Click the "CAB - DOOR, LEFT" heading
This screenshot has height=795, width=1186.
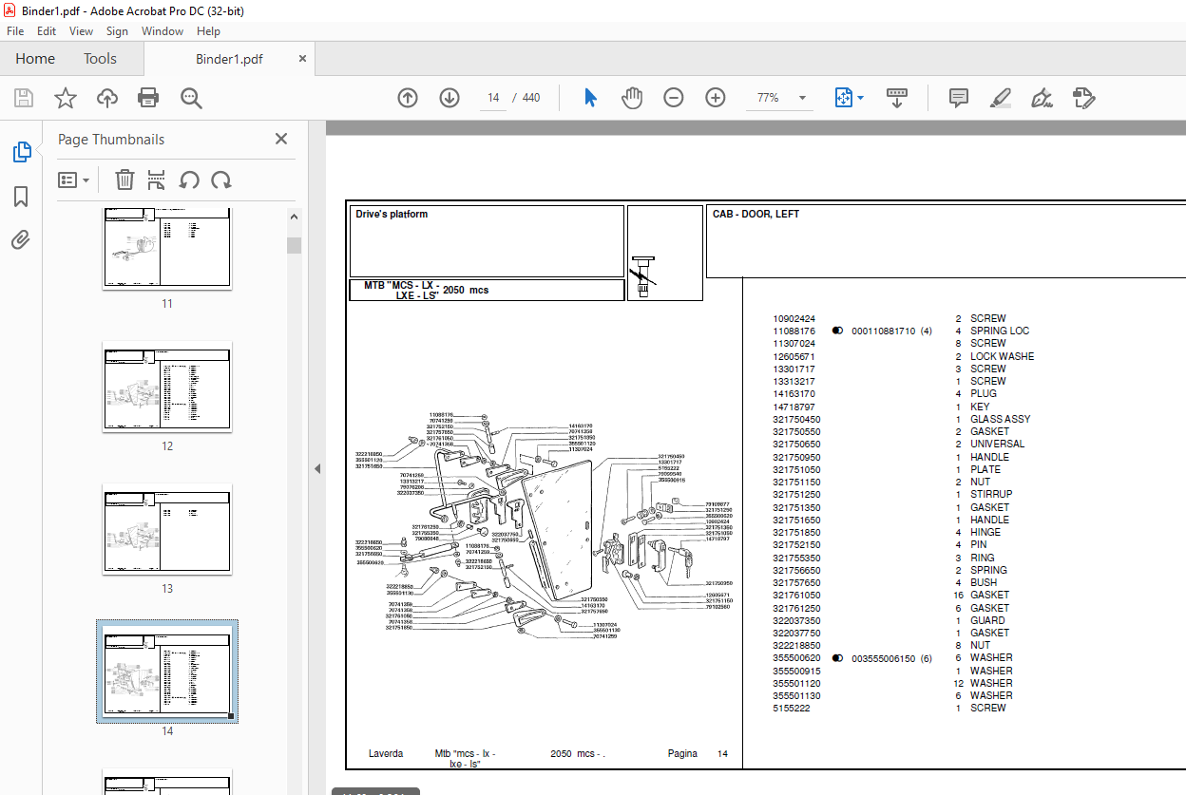click(x=756, y=215)
